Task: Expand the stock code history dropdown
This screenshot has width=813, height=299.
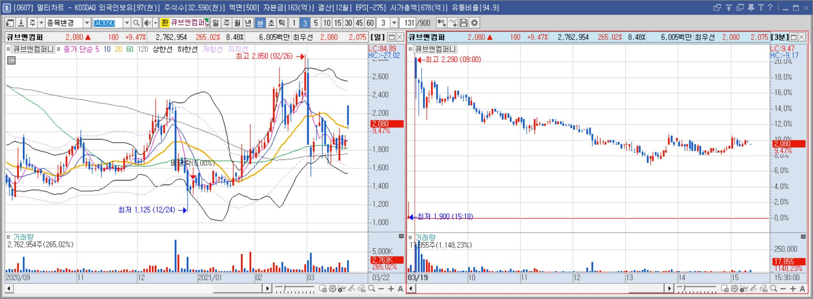Action: pyautogui.click(x=127, y=23)
